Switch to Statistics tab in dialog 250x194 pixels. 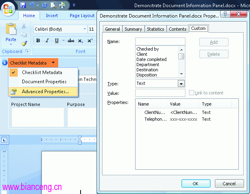click(156, 29)
